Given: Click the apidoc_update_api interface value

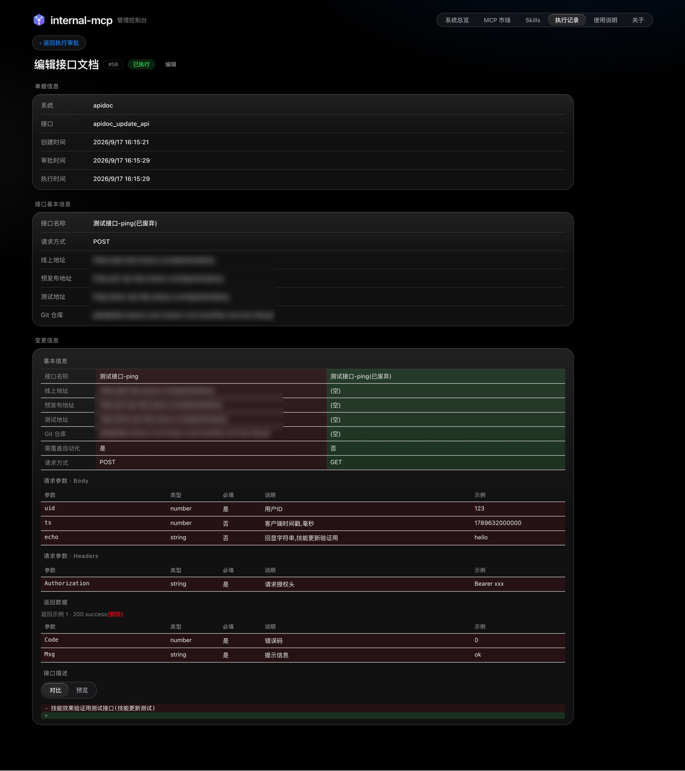Looking at the screenshot, I should (x=121, y=123).
